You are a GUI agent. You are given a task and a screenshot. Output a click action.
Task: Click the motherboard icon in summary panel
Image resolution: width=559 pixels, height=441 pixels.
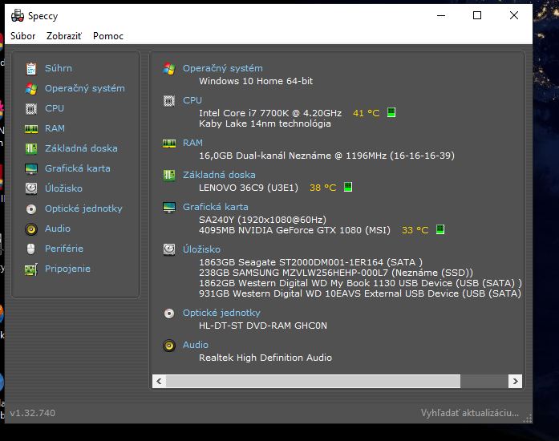click(169, 175)
